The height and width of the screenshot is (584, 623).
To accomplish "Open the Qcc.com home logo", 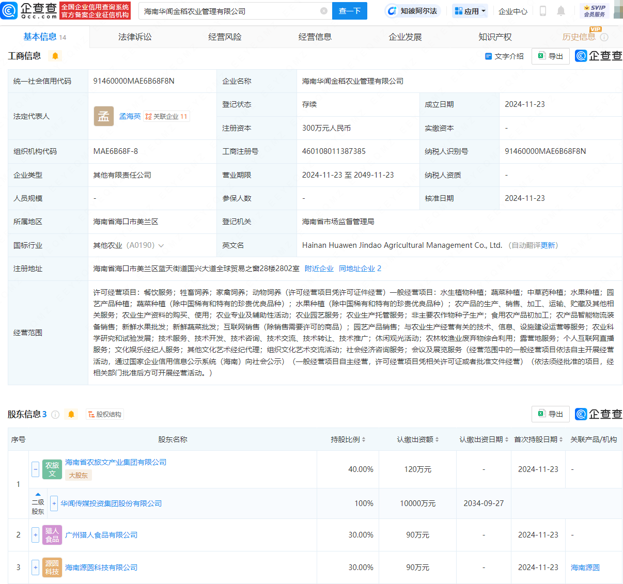I will pyautogui.click(x=29, y=10).
